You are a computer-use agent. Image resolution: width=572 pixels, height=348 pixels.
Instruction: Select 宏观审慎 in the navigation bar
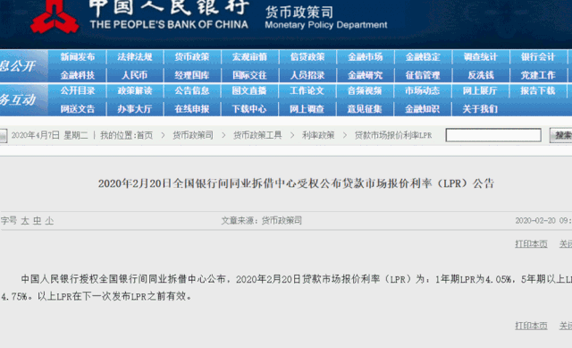pyautogui.click(x=249, y=57)
